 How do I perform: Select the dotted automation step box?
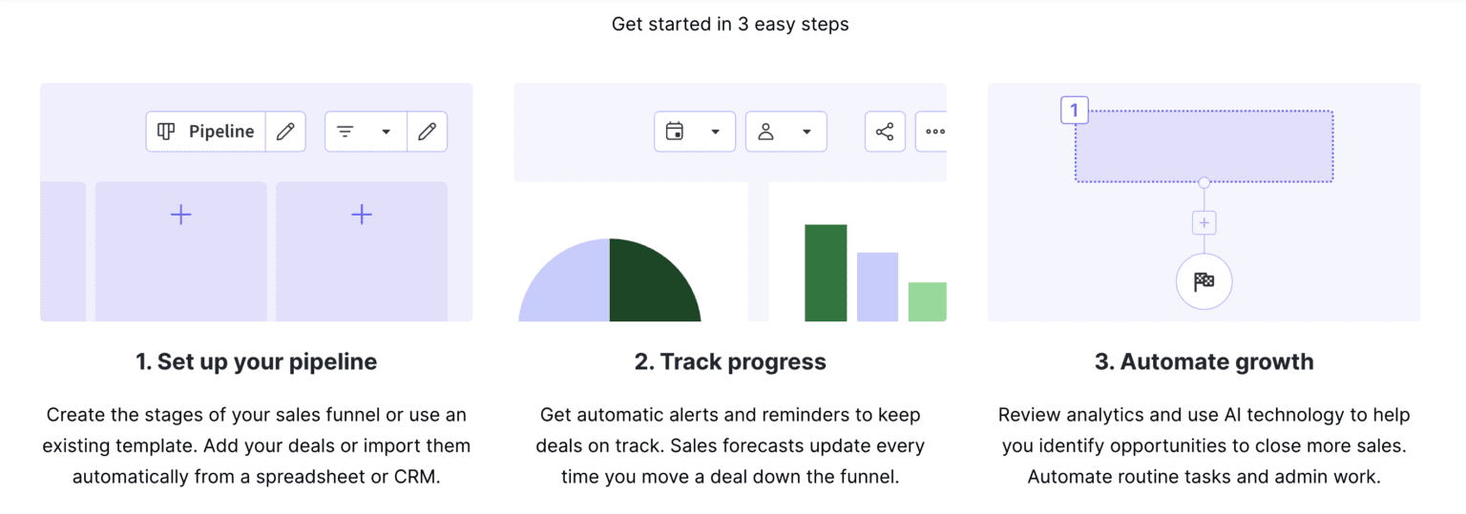tap(1204, 146)
